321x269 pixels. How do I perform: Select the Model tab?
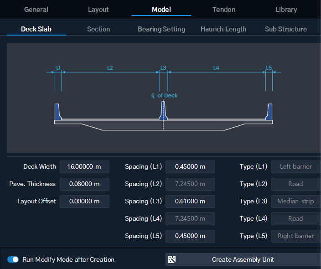(161, 10)
